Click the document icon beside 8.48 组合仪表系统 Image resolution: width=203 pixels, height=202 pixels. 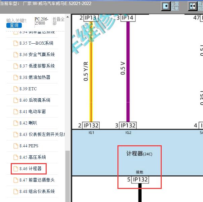16,191
